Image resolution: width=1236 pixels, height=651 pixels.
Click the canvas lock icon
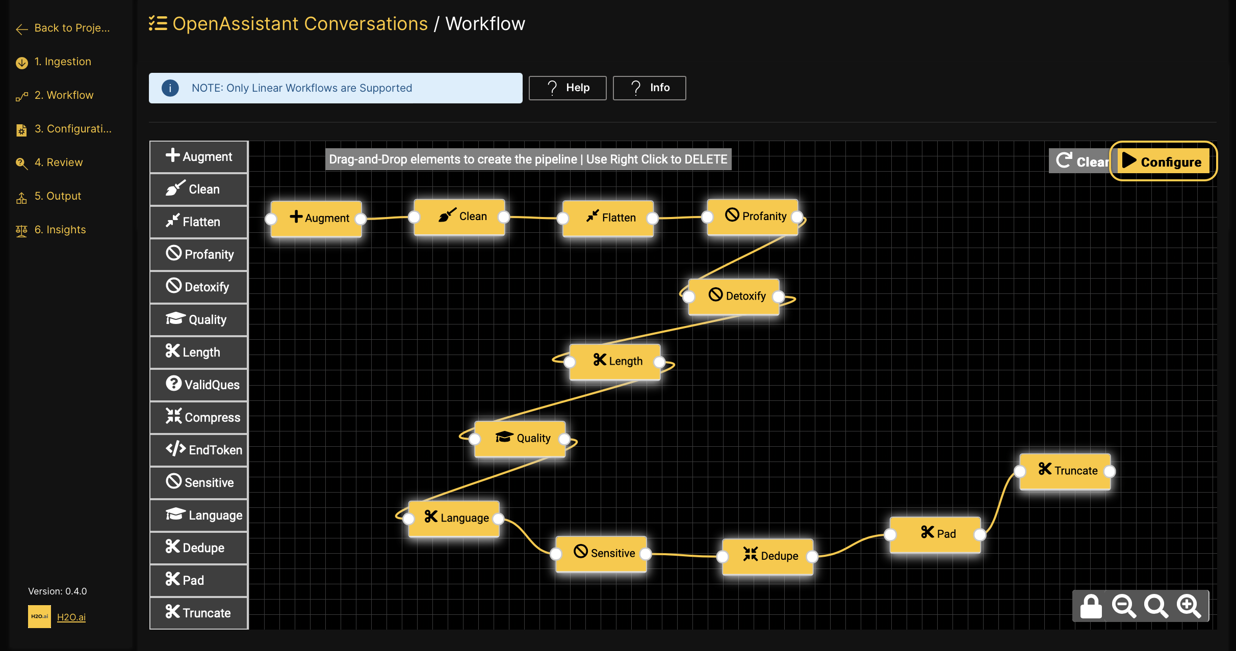(1091, 606)
